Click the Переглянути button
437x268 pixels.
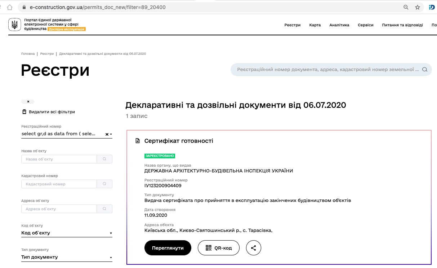168,248
